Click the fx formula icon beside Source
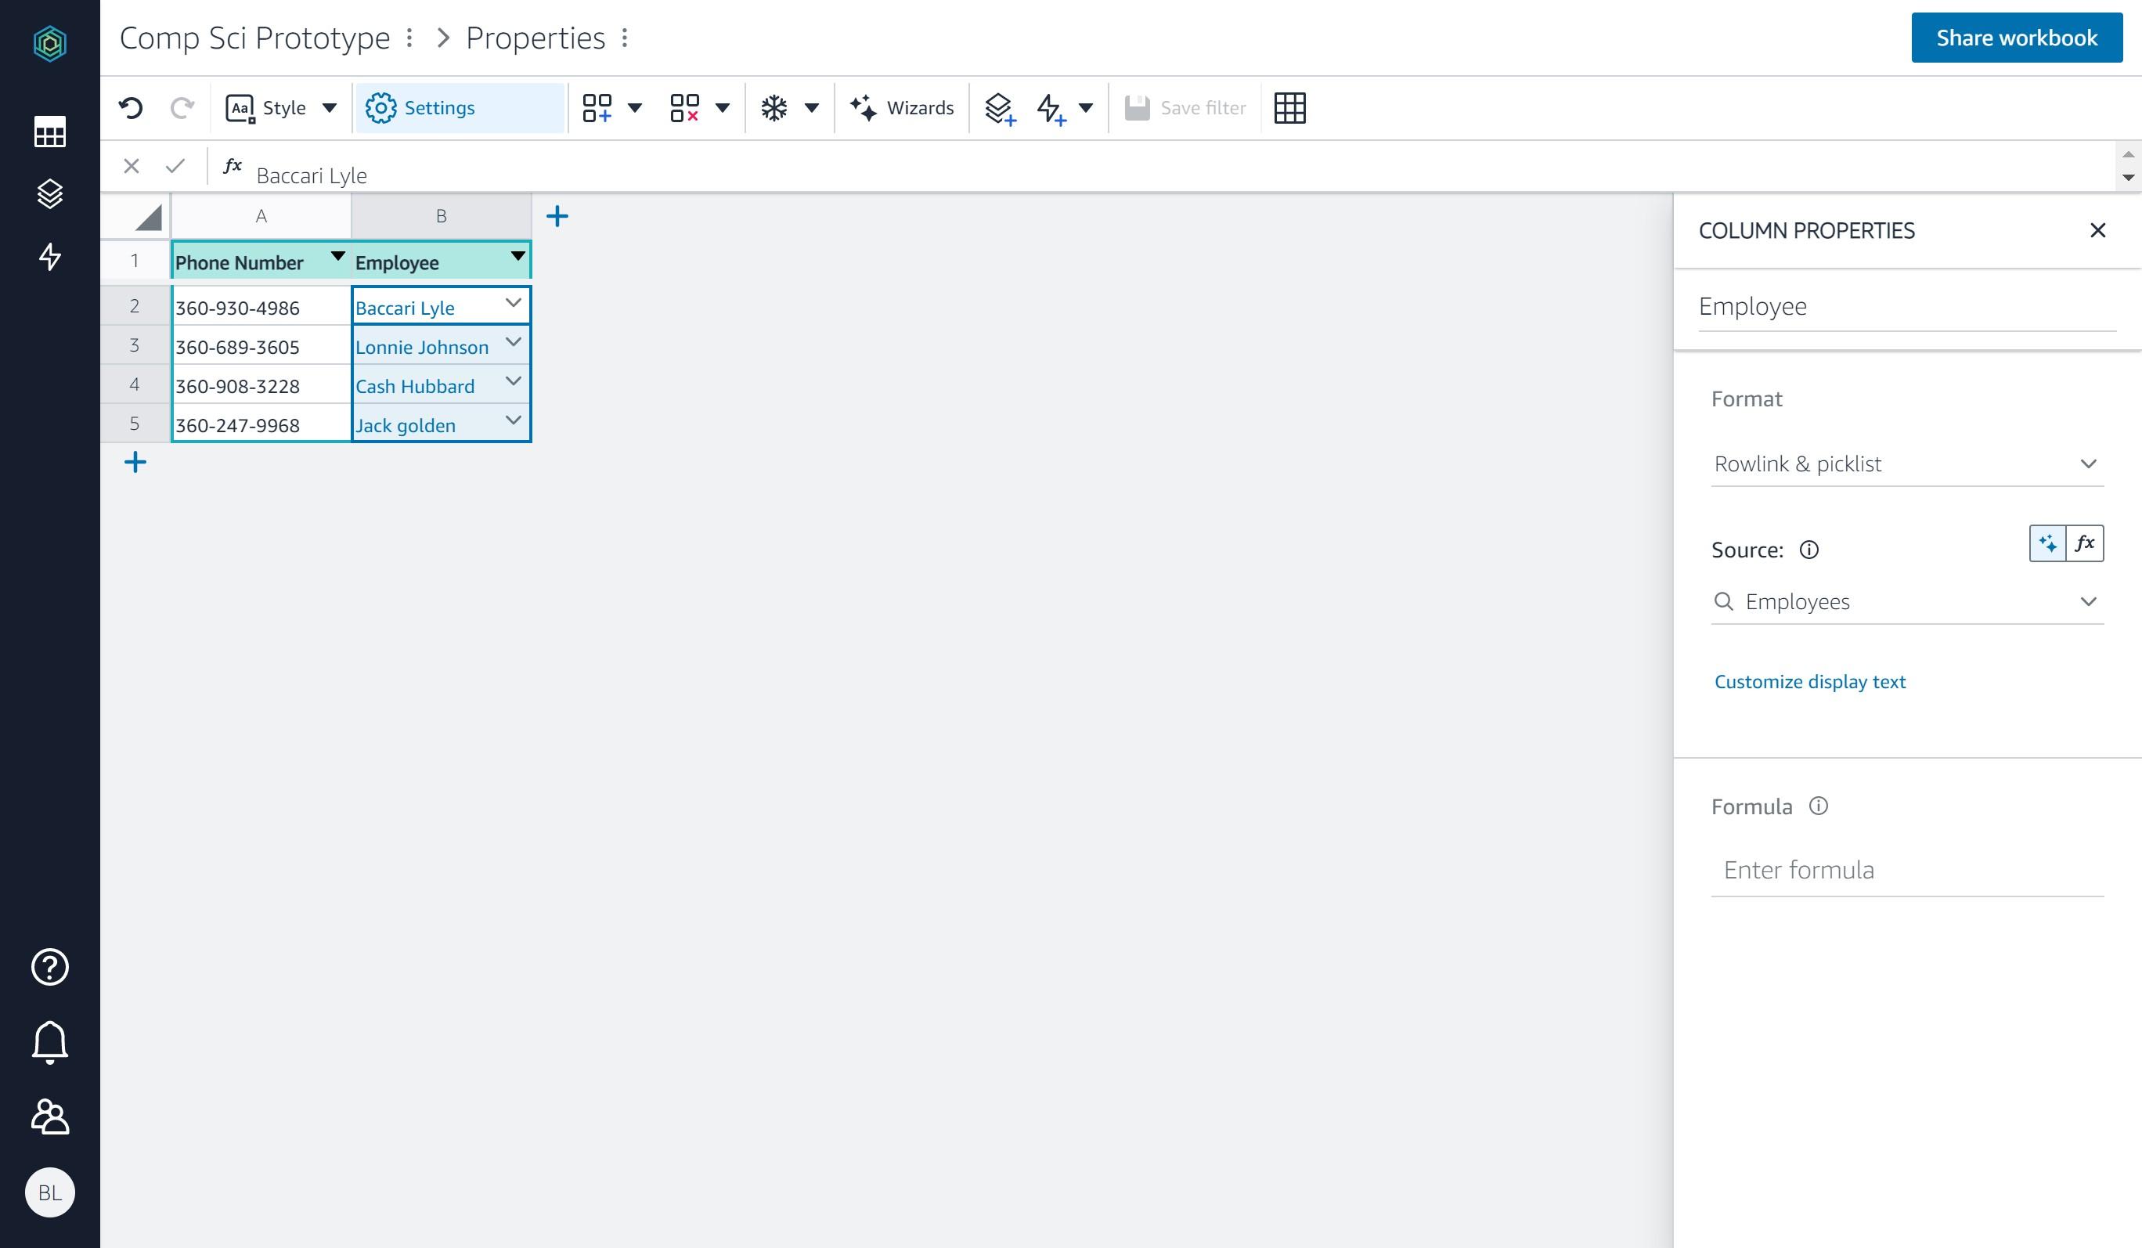The width and height of the screenshot is (2142, 1248). click(2085, 543)
